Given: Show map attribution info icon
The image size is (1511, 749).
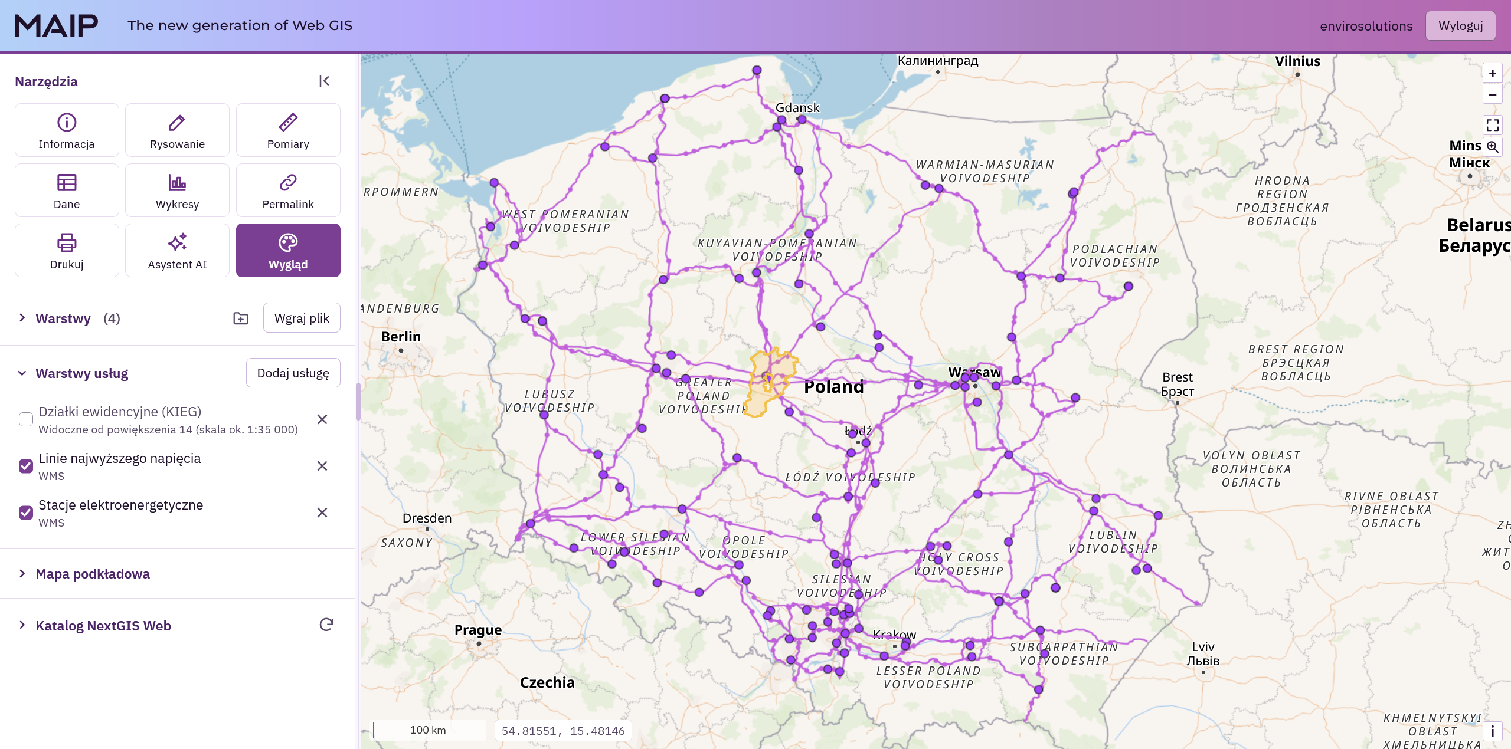Looking at the screenshot, I should tap(1492, 731).
